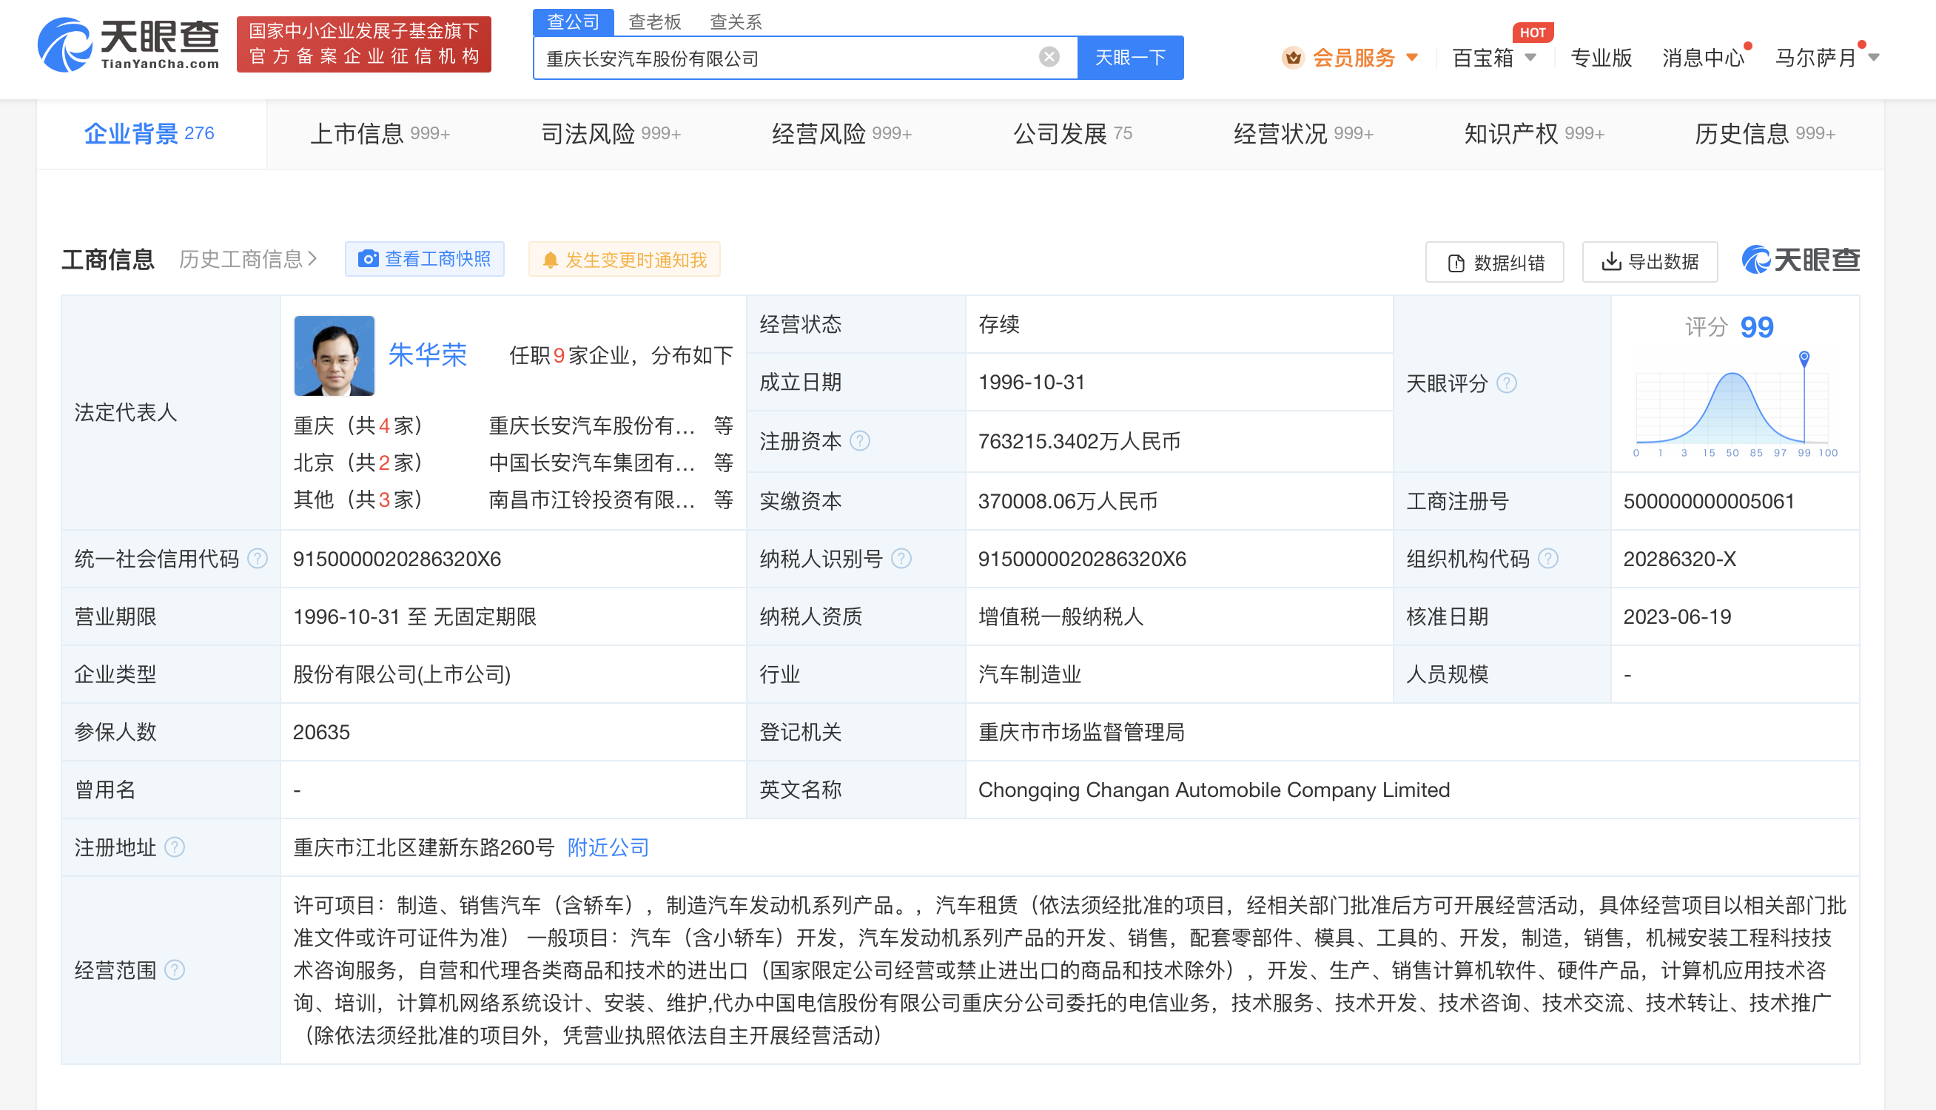The width and height of the screenshot is (1936, 1110).
Task: Open 历史工商信息 chevron link
Action: (x=248, y=259)
